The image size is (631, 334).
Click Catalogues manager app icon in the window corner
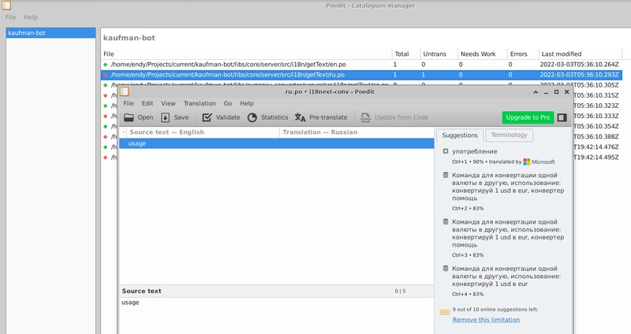coord(6,6)
